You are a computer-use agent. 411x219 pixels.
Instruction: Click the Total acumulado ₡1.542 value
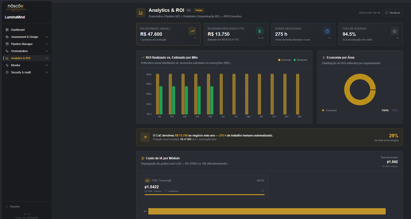tap(392, 162)
